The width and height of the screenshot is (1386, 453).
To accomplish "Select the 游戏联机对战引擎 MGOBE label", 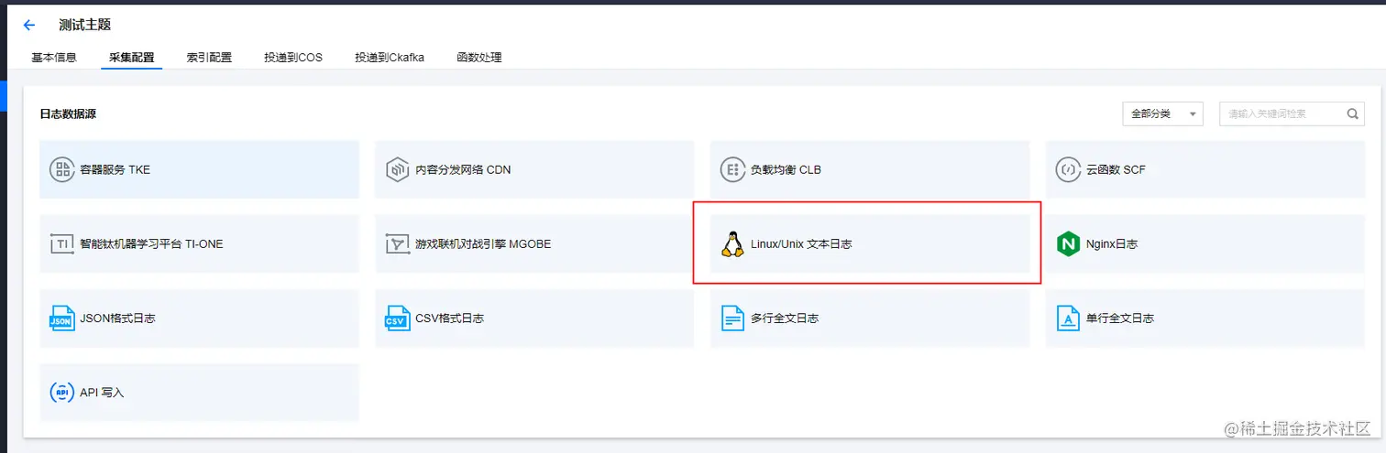I will click(483, 244).
